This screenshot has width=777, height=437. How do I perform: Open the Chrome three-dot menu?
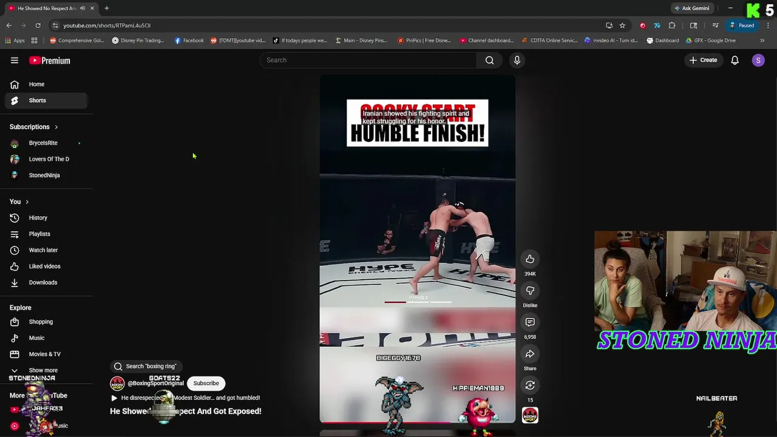(x=769, y=25)
